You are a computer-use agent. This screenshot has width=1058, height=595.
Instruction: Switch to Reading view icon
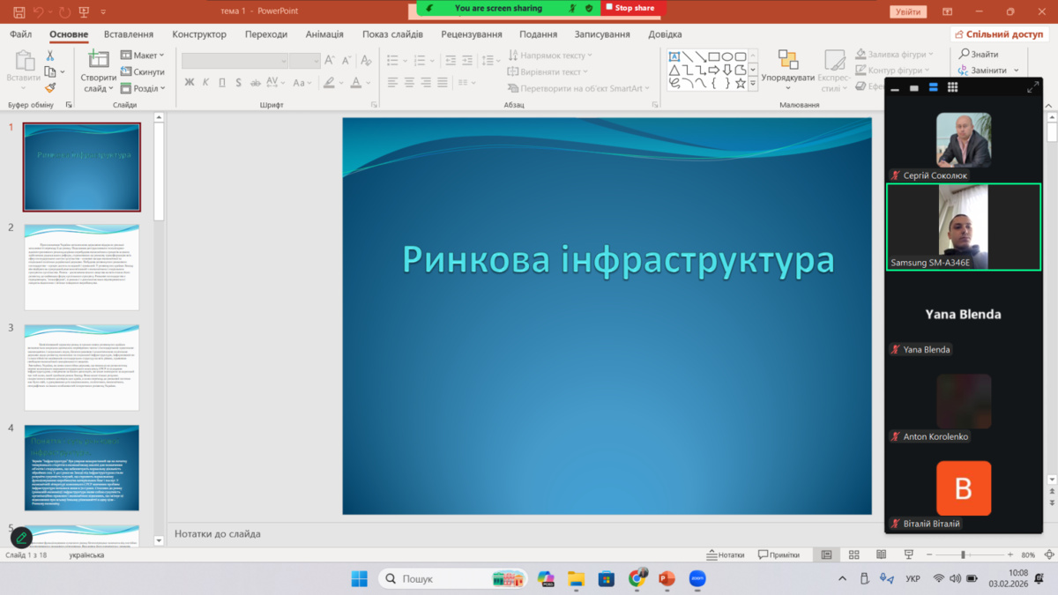(881, 555)
